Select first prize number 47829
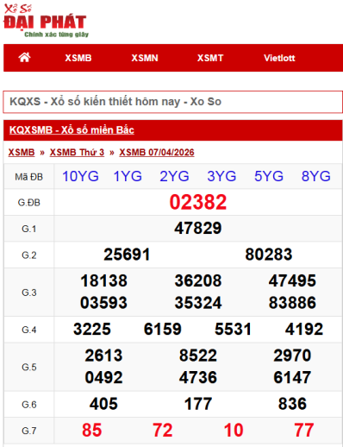 [198, 229]
